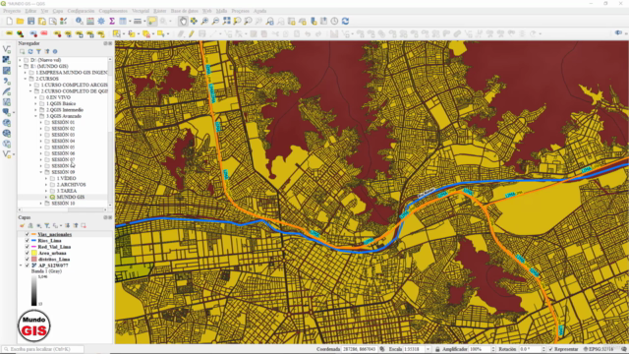Click the orange Vias_nacionales line symbol
This screenshot has width=629, height=354.
point(34,234)
